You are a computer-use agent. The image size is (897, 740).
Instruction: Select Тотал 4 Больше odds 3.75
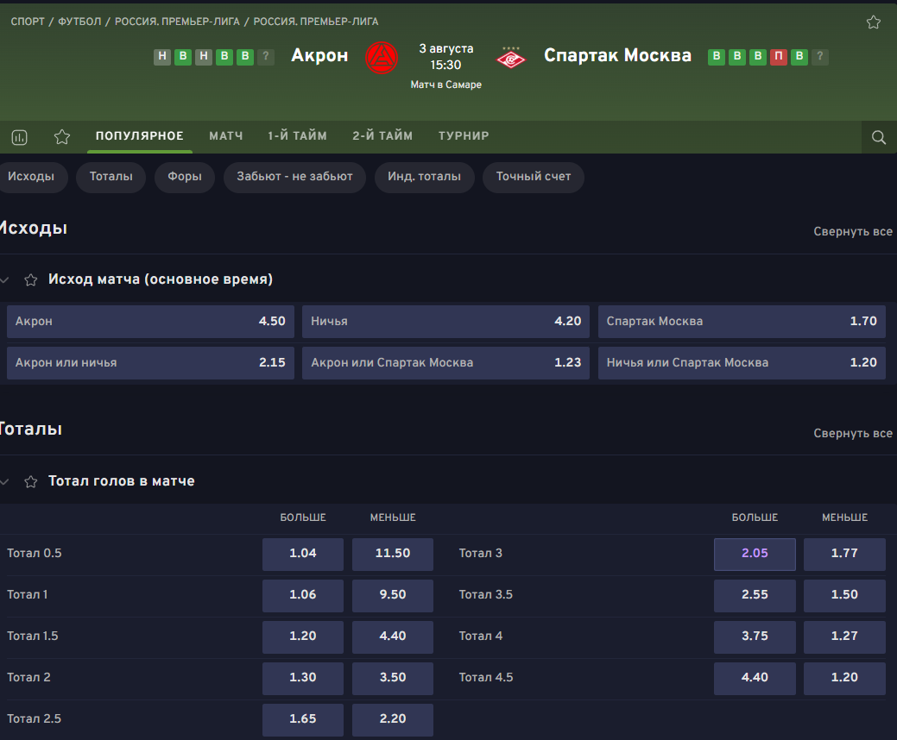[755, 637]
